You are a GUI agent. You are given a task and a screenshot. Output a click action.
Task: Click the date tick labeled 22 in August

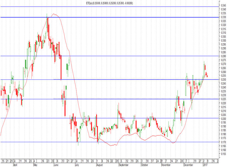[x=112, y=161]
